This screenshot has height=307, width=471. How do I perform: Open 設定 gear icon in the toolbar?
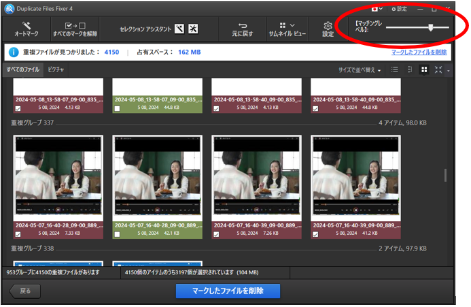328,25
